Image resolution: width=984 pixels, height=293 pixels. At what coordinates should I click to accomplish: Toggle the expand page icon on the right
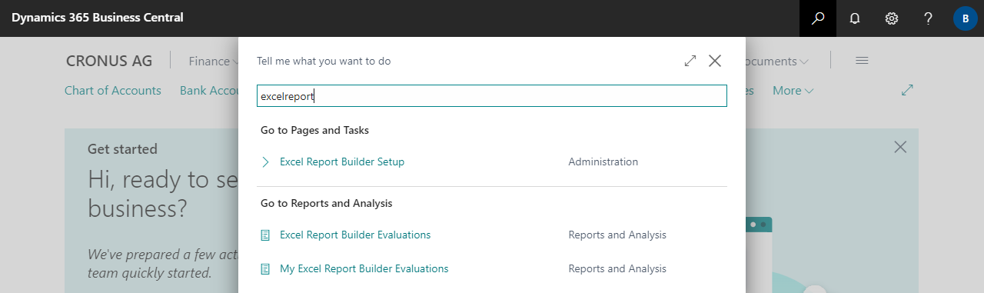click(x=907, y=90)
